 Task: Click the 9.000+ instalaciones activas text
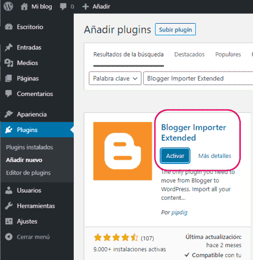click(x=130, y=249)
